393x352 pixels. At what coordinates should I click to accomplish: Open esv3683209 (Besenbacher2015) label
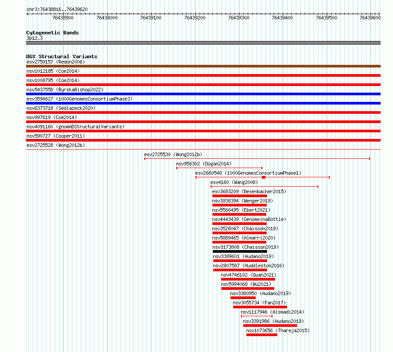[249, 191]
